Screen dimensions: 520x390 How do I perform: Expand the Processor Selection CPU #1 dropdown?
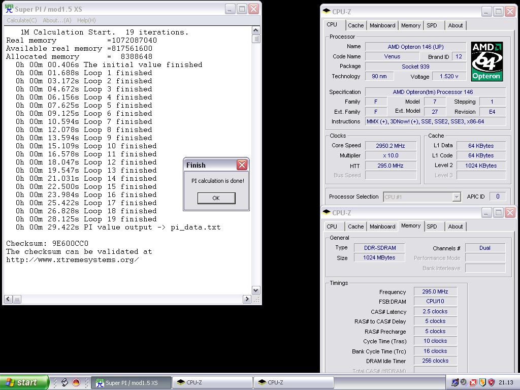click(x=457, y=197)
